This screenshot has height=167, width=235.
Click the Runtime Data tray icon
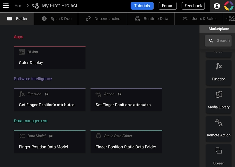pyautogui.click(x=137, y=18)
